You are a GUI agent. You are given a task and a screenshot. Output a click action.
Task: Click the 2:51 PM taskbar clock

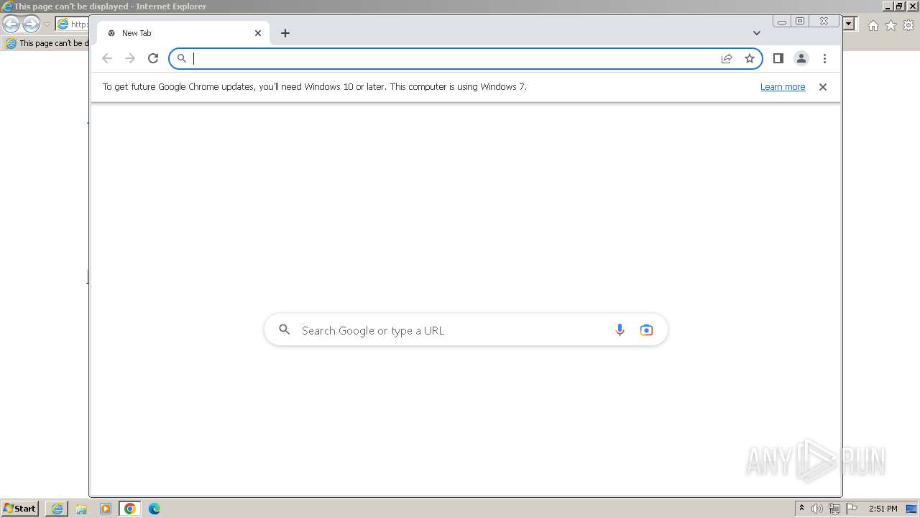coord(883,509)
